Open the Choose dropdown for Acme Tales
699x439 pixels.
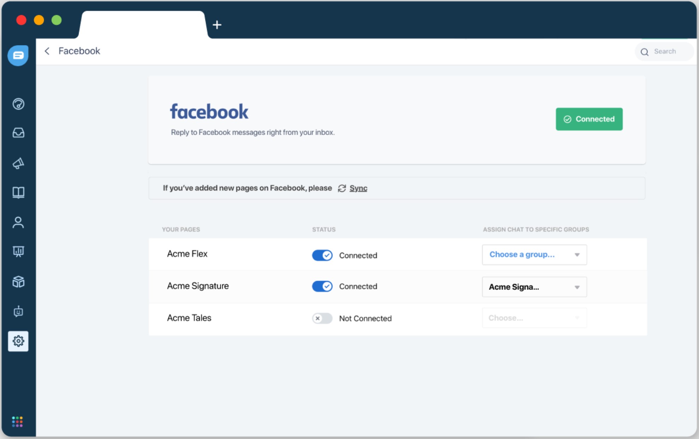click(534, 318)
